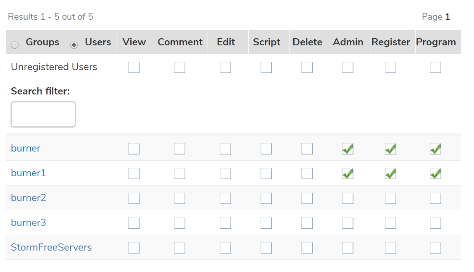Uncheck Program right for burner1

click(435, 173)
